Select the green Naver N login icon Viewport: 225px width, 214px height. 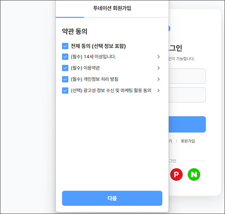[194, 174]
